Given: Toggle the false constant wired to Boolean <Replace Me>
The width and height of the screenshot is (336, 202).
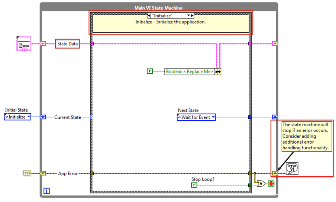Looking at the screenshot, I should (x=150, y=71).
